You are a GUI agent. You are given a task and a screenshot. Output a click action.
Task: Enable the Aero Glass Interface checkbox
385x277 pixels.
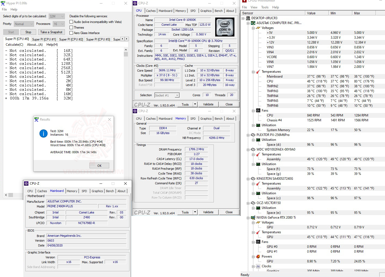click(71, 33)
